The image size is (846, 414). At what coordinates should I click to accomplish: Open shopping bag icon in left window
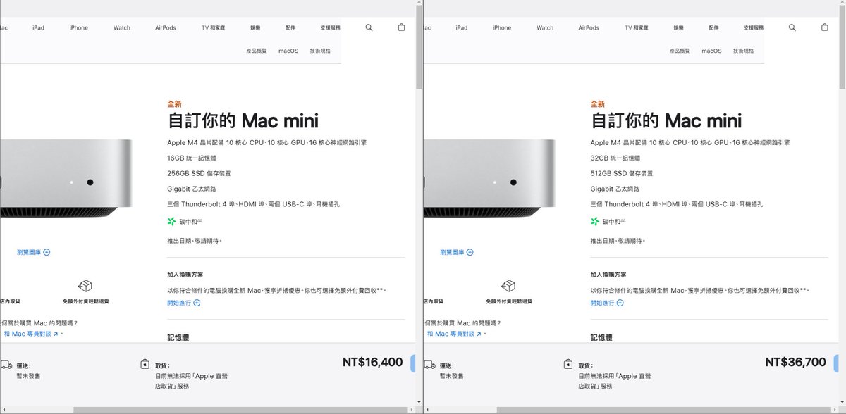pyautogui.click(x=402, y=27)
